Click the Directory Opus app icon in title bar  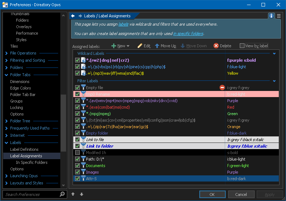[x=5, y=5]
